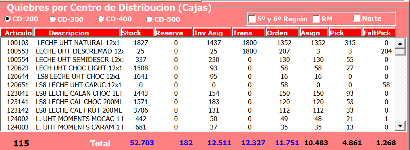Click Pick value 315
410x150 pixels.
pos(350,43)
